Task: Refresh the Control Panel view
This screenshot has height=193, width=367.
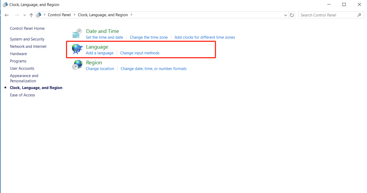Action: [x=292, y=15]
